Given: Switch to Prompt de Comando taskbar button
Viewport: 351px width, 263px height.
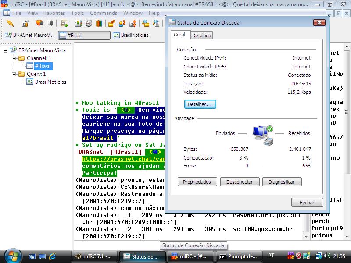Looking at the screenshot, I should [238, 256].
